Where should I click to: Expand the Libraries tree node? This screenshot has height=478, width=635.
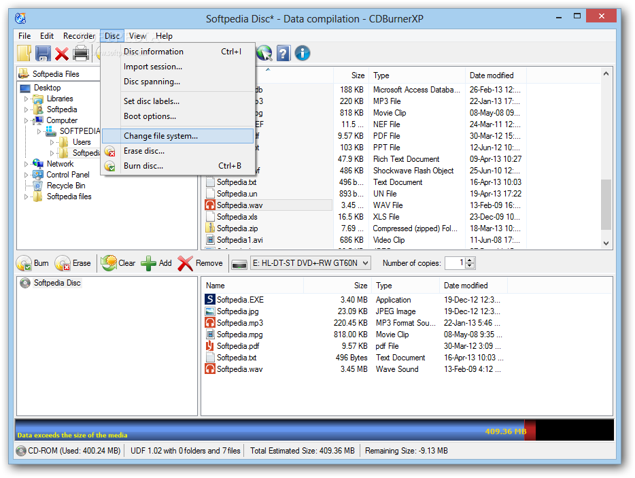[27, 99]
